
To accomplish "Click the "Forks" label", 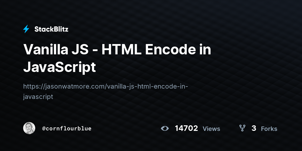I will coord(269,129).
